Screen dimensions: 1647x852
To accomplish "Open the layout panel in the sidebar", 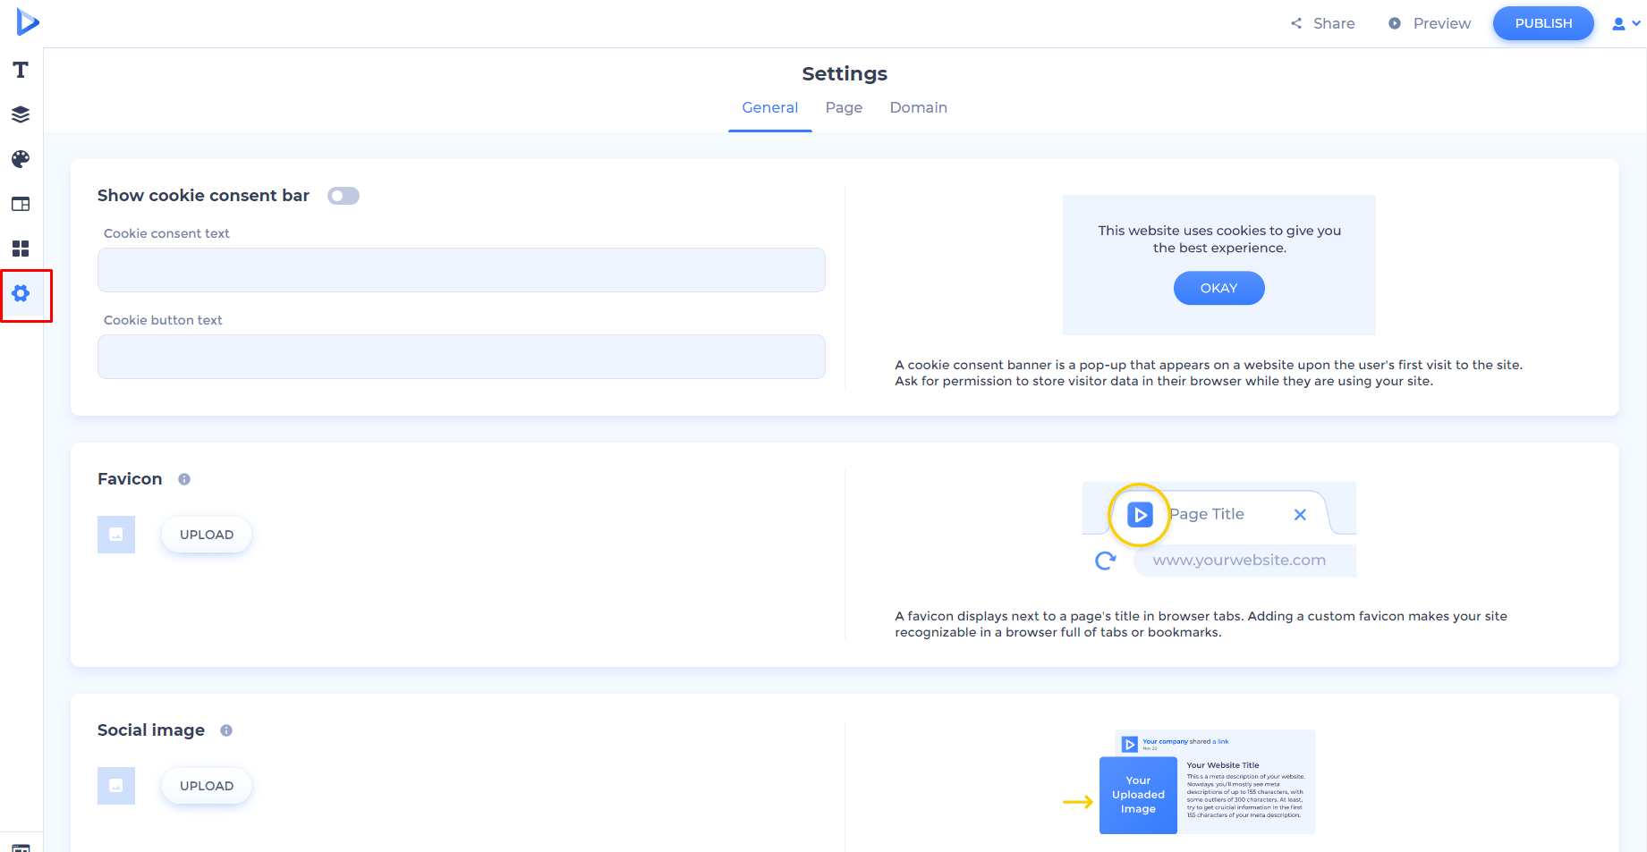I will click(21, 204).
